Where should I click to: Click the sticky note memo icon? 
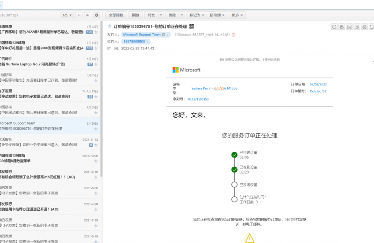click(x=357, y=27)
